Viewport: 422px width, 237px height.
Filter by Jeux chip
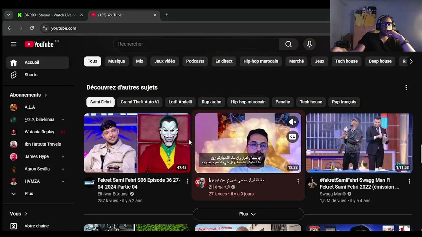coord(319,61)
